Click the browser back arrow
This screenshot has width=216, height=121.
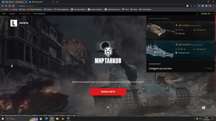coord(2,6)
